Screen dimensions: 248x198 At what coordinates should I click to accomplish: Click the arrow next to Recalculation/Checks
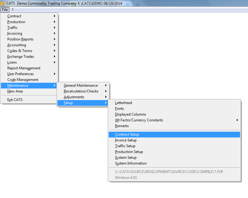106,91
